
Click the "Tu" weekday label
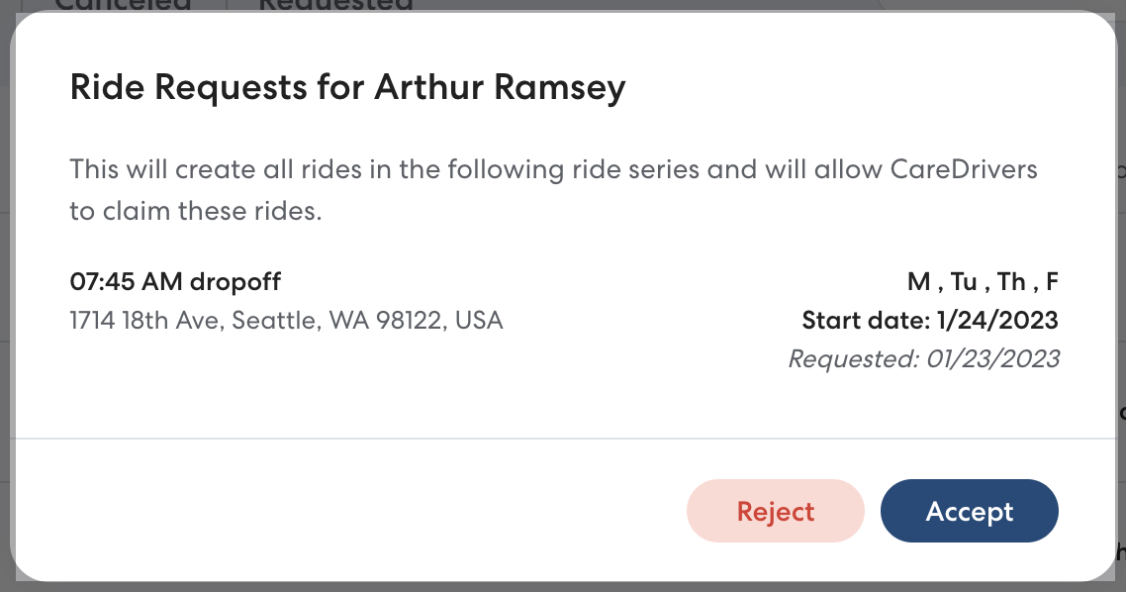point(964,282)
